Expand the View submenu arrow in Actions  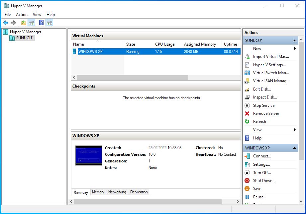[295, 130]
